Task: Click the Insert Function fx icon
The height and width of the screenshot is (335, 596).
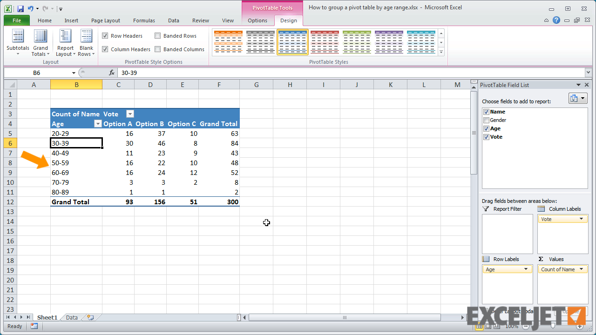Action: (112, 73)
